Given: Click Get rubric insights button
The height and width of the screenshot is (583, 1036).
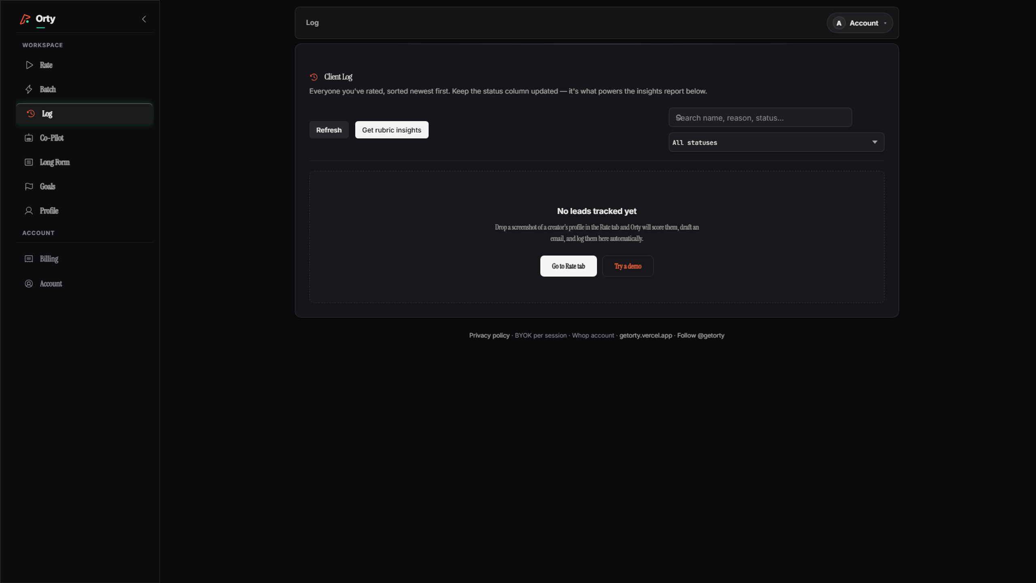Looking at the screenshot, I should [x=391, y=130].
